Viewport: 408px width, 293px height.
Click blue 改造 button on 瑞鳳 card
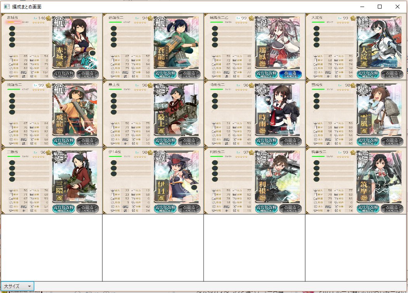point(290,74)
